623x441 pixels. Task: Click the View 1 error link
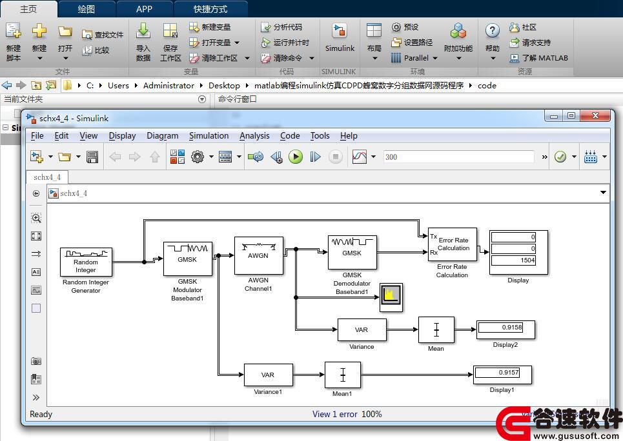(x=334, y=414)
